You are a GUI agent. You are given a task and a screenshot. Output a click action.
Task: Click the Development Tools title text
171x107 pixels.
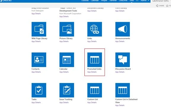68,11
